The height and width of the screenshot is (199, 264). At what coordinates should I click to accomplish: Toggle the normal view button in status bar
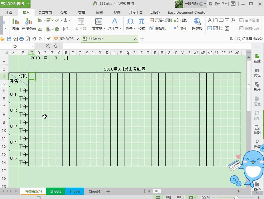click(x=158, y=197)
